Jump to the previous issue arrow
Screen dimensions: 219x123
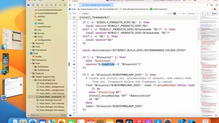click(212, 9)
